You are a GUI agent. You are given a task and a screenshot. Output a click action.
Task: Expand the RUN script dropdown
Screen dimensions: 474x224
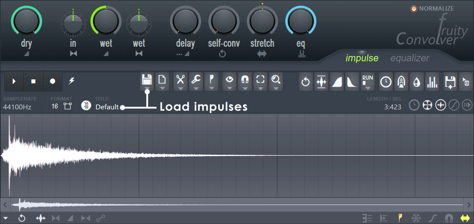[x=368, y=88]
